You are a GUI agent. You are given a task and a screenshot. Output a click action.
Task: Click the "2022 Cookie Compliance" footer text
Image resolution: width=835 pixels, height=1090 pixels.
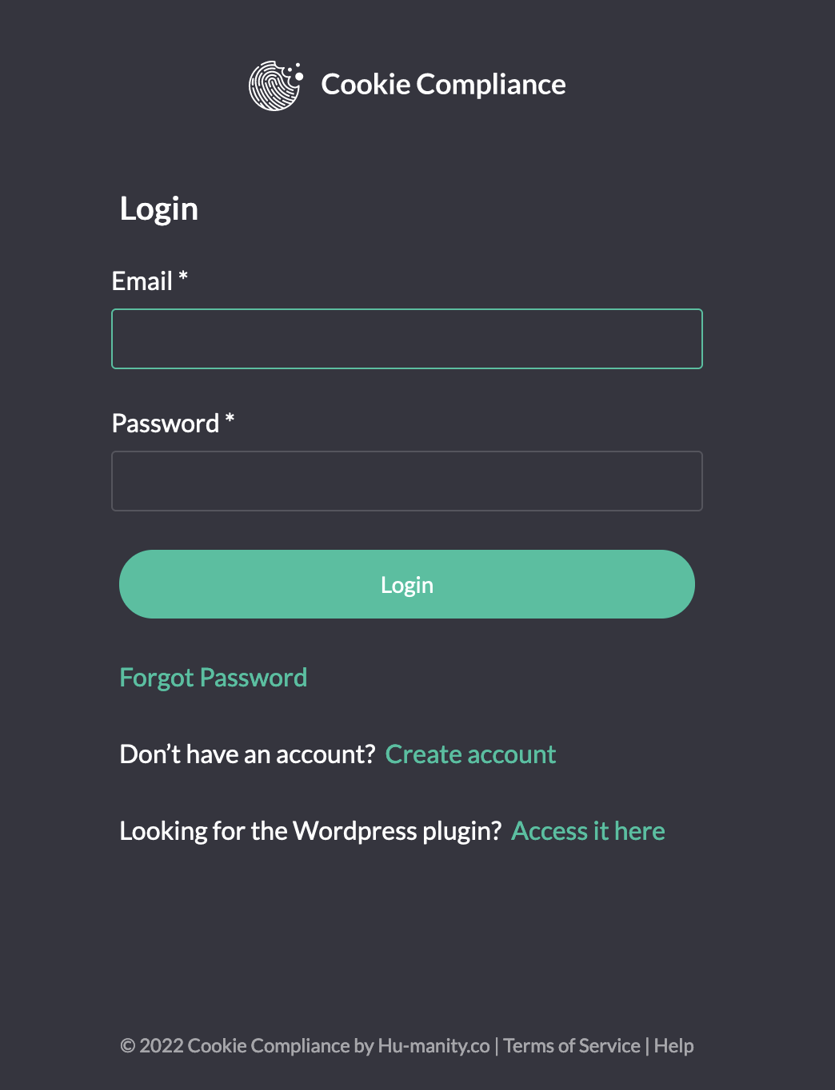coord(244,1046)
